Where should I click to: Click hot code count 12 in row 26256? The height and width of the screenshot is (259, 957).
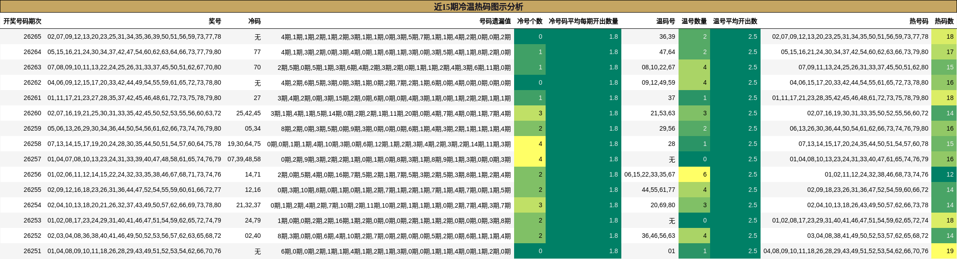pos(944,174)
